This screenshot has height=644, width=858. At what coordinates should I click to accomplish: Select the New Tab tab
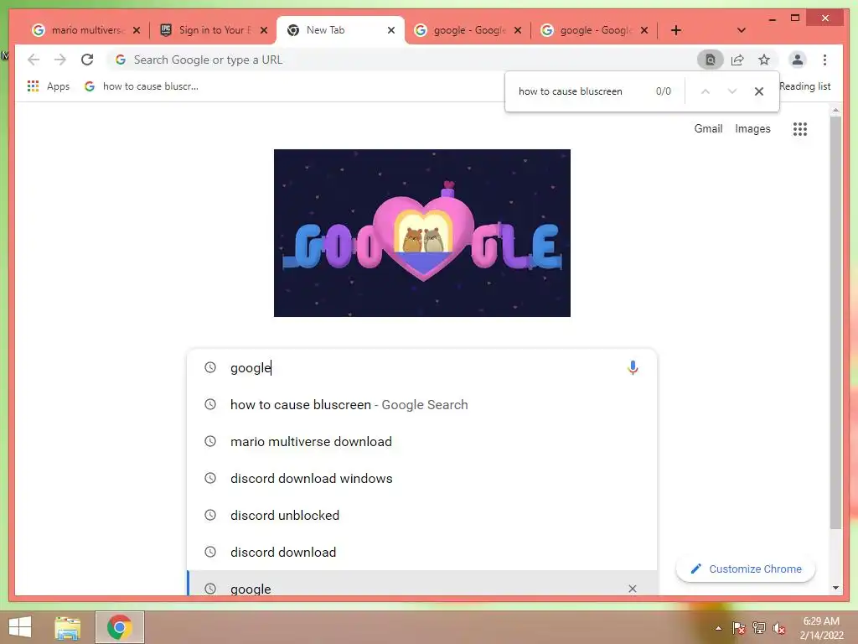pyautogui.click(x=340, y=30)
